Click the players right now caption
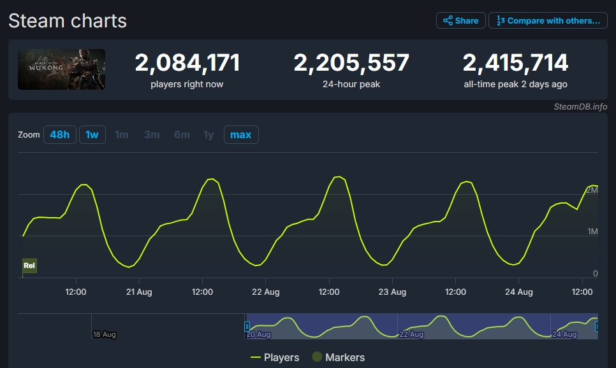616x368 pixels. tap(187, 84)
